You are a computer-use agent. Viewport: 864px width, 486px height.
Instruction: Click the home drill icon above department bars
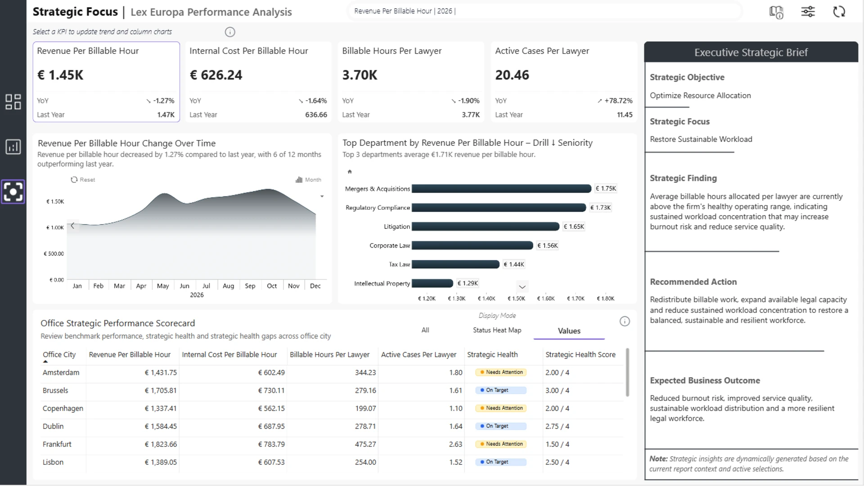pos(350,171)
